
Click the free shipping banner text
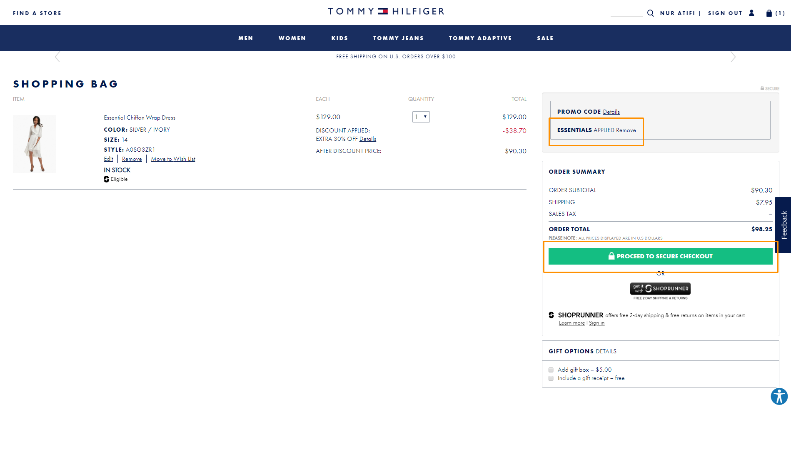pyautogui.click(x=396, y=57)
